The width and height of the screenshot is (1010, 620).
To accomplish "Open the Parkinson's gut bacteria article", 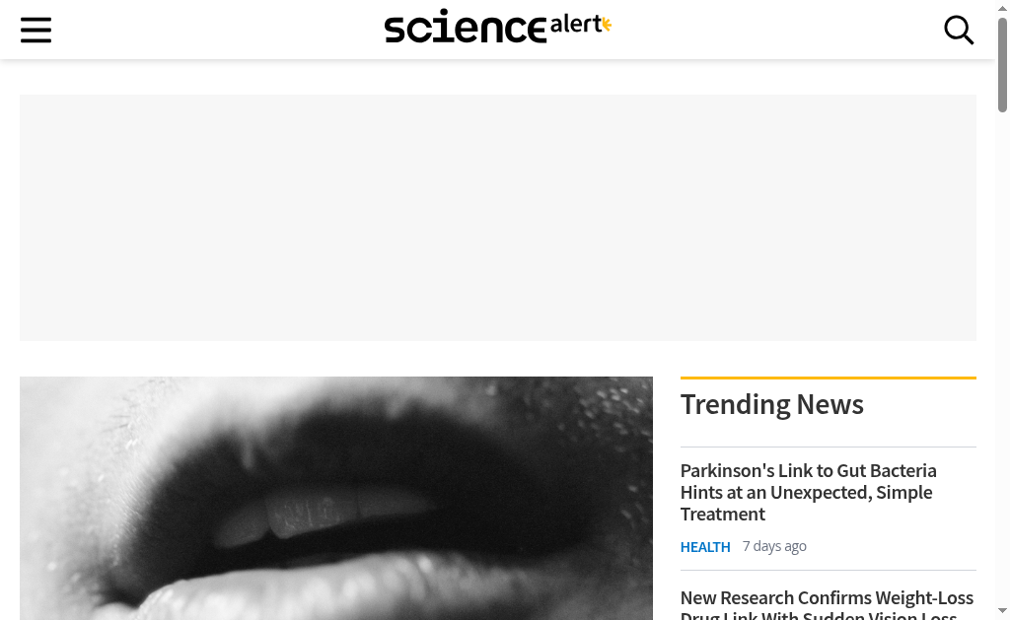I will (809, 492).
